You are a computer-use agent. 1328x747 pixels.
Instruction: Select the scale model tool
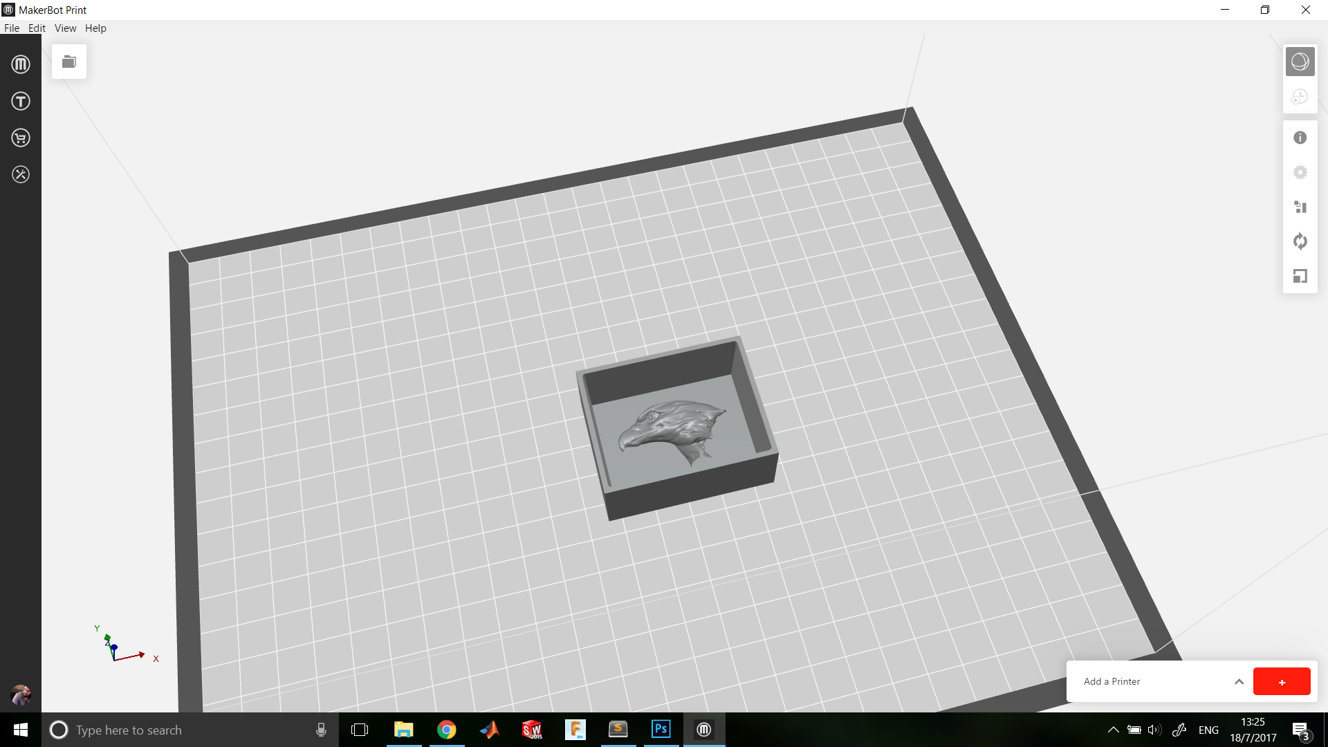click(x=1300, y=276)
